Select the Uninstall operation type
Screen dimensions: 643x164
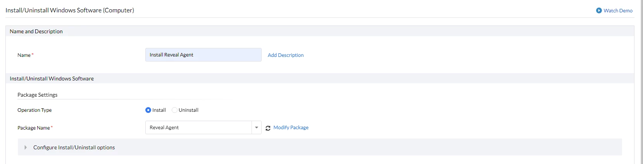pos(174,110)
